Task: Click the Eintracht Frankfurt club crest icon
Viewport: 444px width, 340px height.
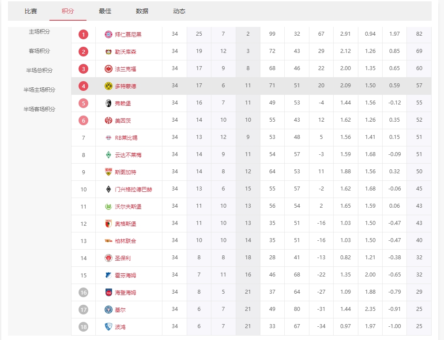Action: click(109, 69)
